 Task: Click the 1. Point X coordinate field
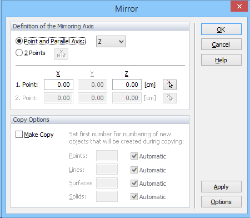point(58,85)
